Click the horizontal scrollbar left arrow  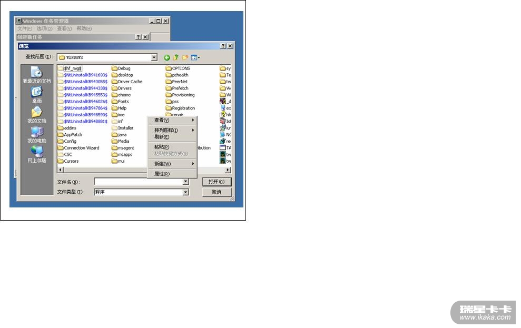point(61,170)
